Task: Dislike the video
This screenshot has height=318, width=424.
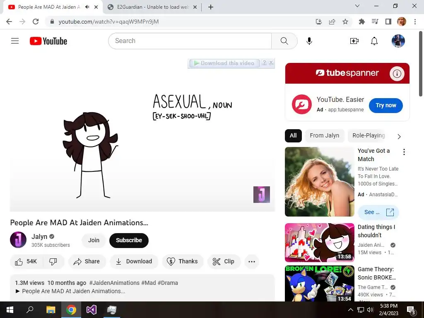Action: 53,262
